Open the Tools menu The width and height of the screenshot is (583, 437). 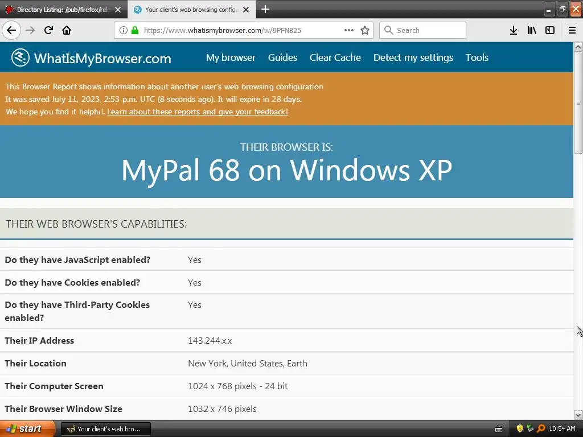pyautogui.click(x=477, y=57)
